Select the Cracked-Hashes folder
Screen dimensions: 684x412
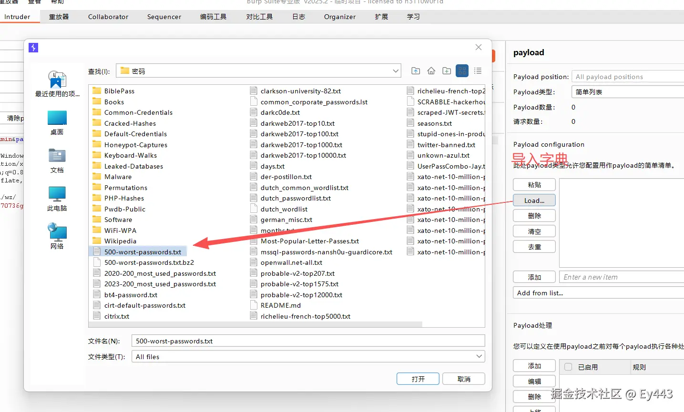124,123
